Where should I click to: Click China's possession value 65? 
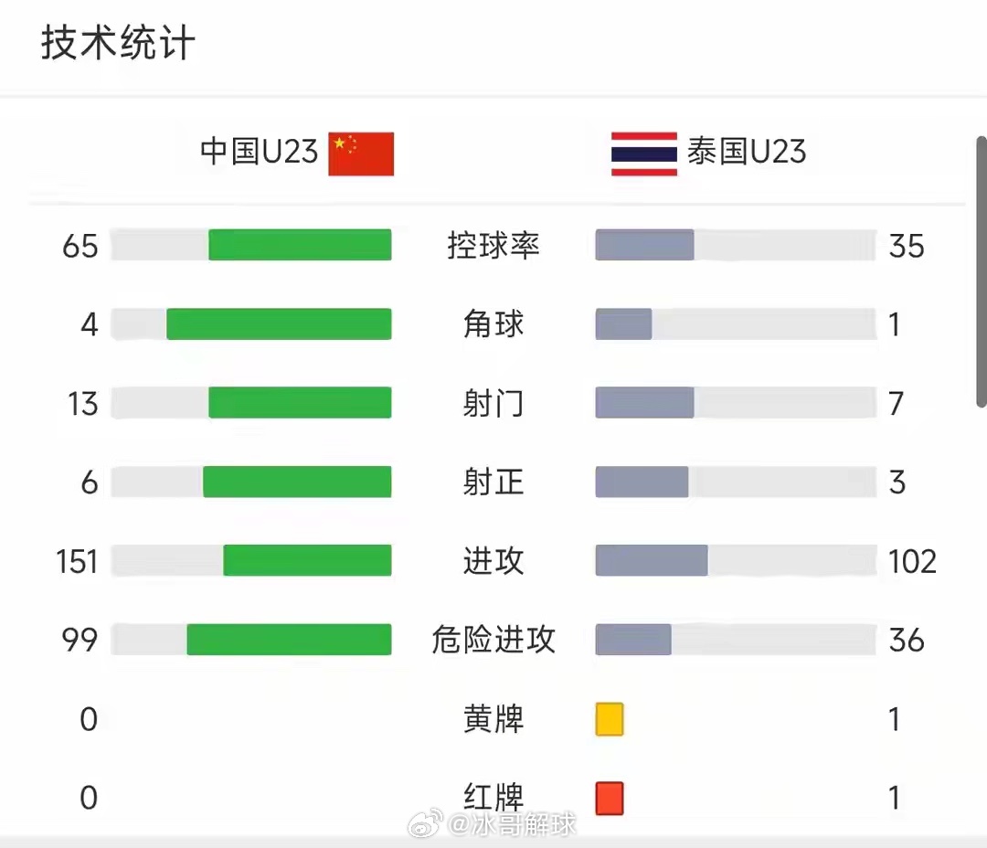pos(79,245)
